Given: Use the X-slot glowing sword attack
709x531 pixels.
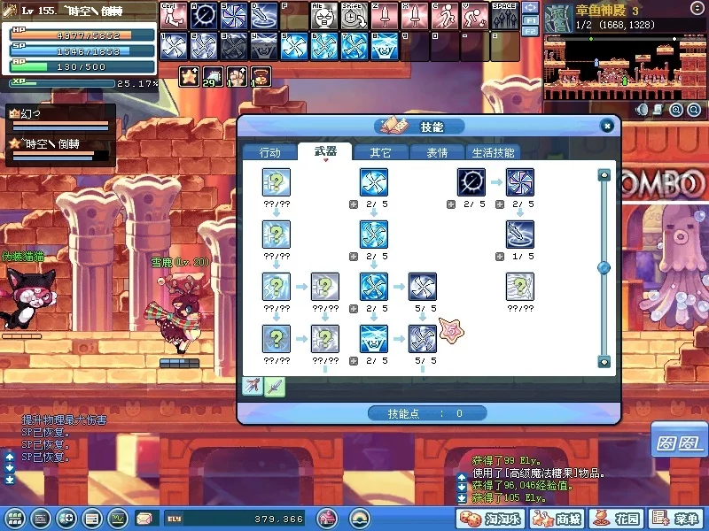Looking at the screenshot, I should 415,16.
